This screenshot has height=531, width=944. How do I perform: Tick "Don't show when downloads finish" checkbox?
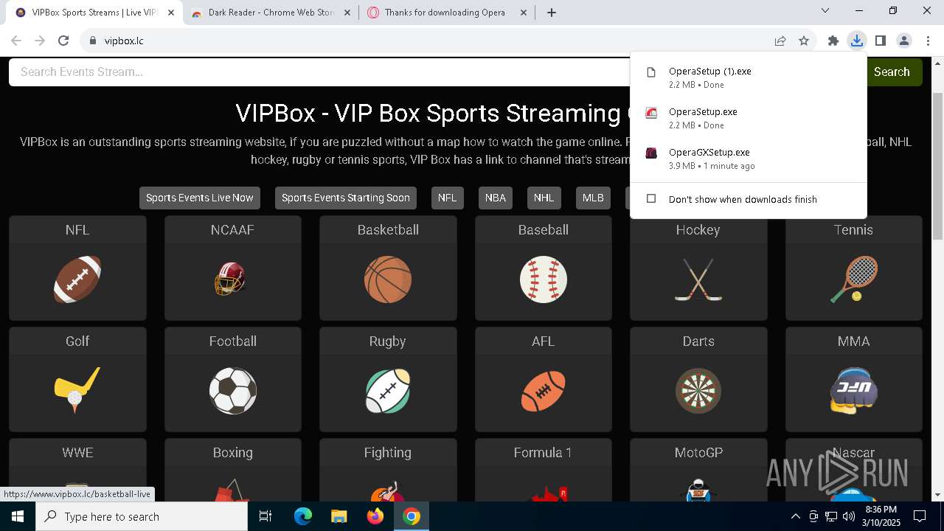click(x=651, y=199)
